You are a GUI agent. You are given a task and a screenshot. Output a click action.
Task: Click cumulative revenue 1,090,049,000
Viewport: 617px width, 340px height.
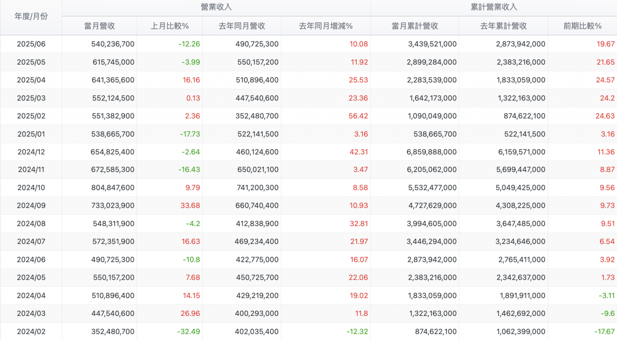(432, 116)
